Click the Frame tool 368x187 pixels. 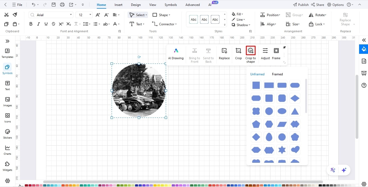tap(276, 54)
